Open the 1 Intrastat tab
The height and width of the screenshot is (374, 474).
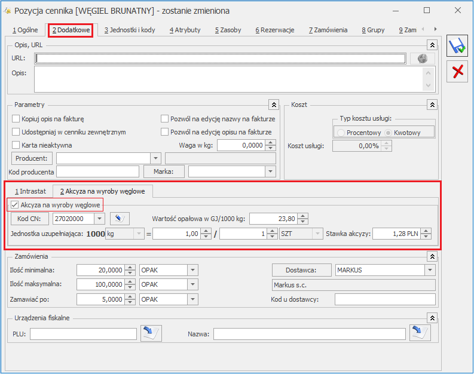pos(30,191)
